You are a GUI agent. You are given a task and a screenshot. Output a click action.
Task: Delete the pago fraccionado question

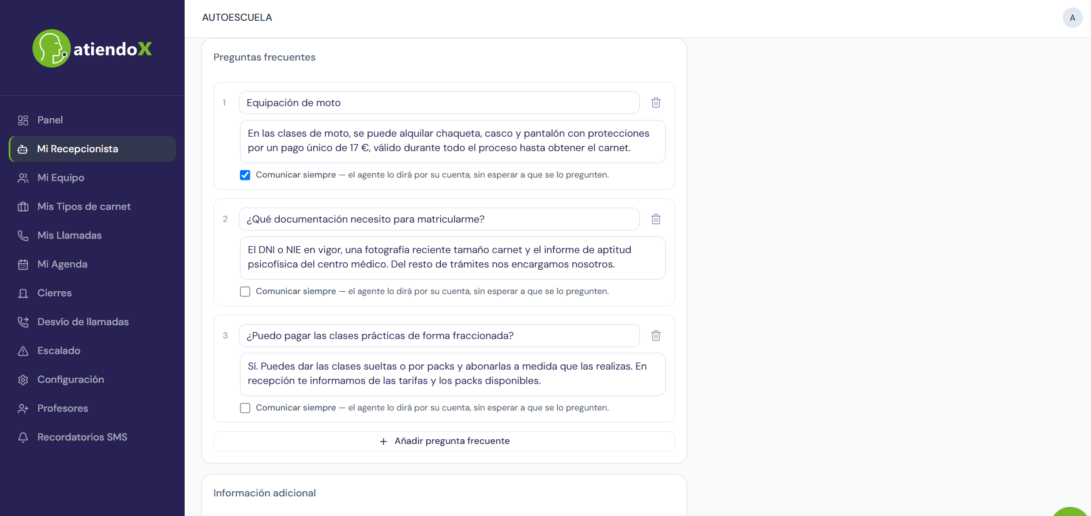[x=656, y=336]
